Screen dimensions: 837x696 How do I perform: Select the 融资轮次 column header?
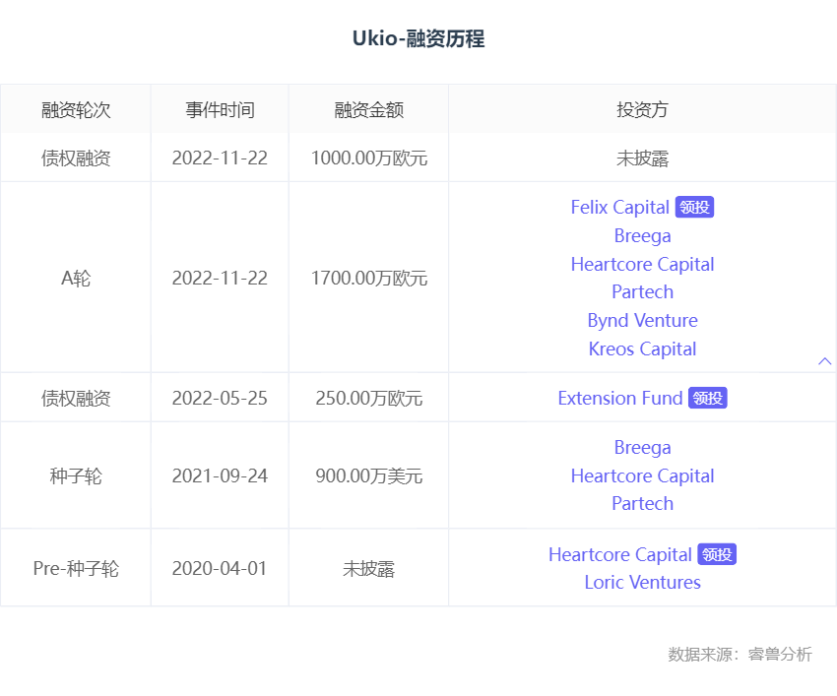coord(76,110)
